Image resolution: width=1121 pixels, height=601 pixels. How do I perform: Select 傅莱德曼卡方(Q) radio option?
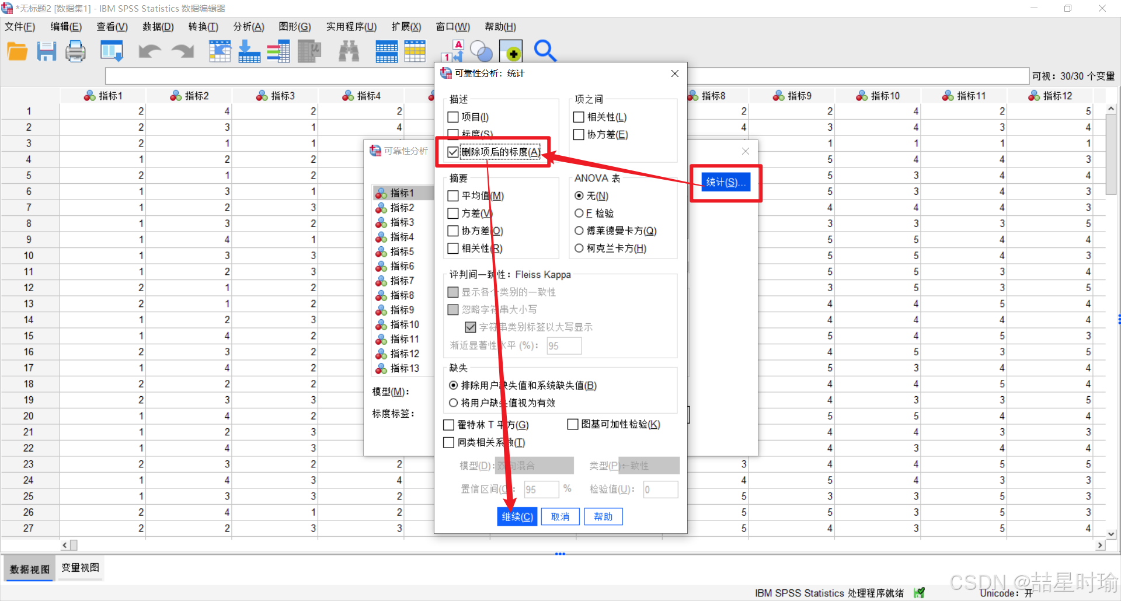pos(579,231)
